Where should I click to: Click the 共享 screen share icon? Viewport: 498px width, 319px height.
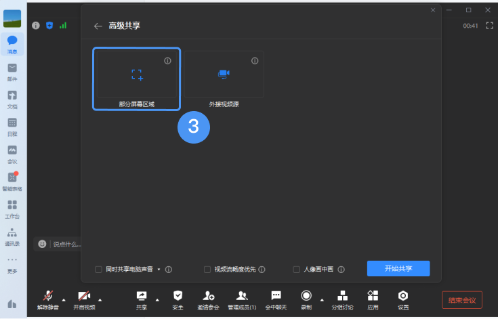coord(142,300)
